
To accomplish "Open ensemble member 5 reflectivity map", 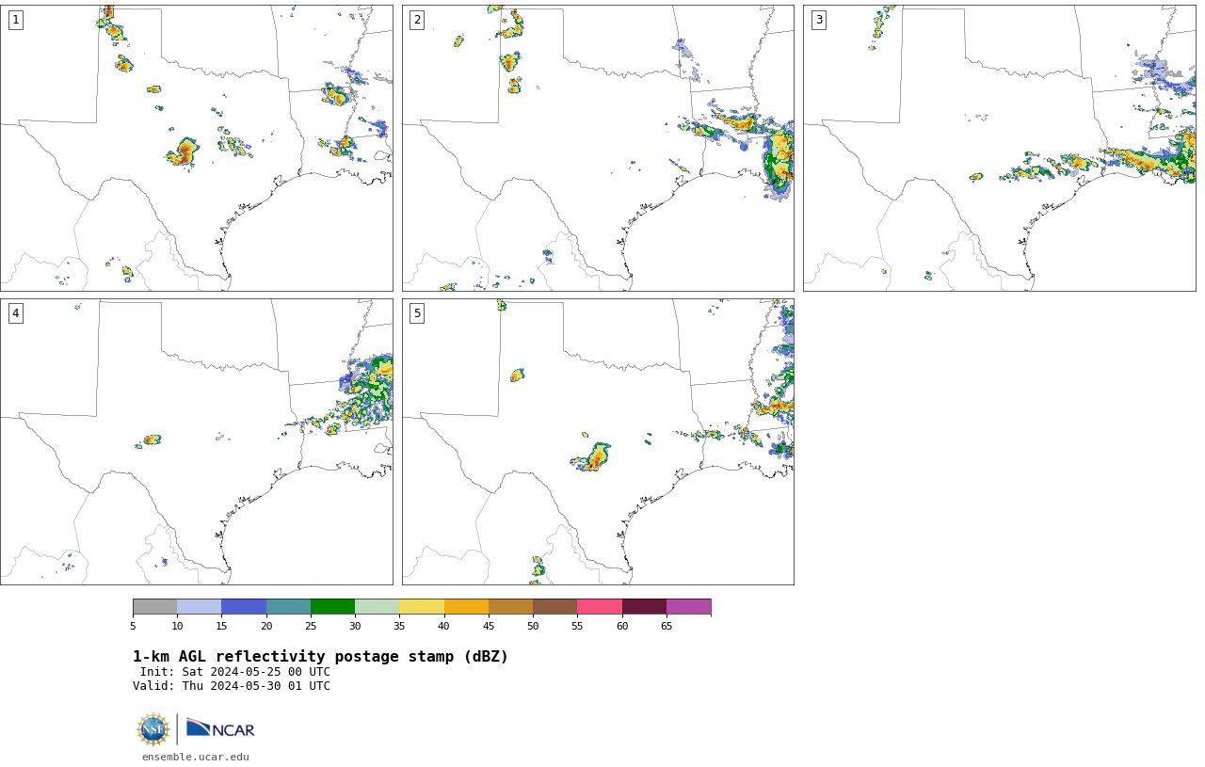I will 598,441.
